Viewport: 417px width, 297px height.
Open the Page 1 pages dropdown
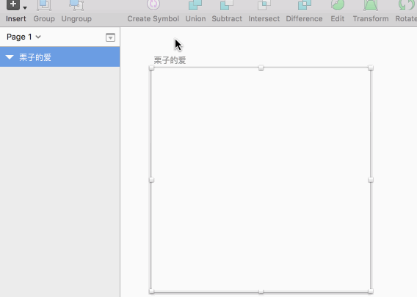[x=23, y=37]
